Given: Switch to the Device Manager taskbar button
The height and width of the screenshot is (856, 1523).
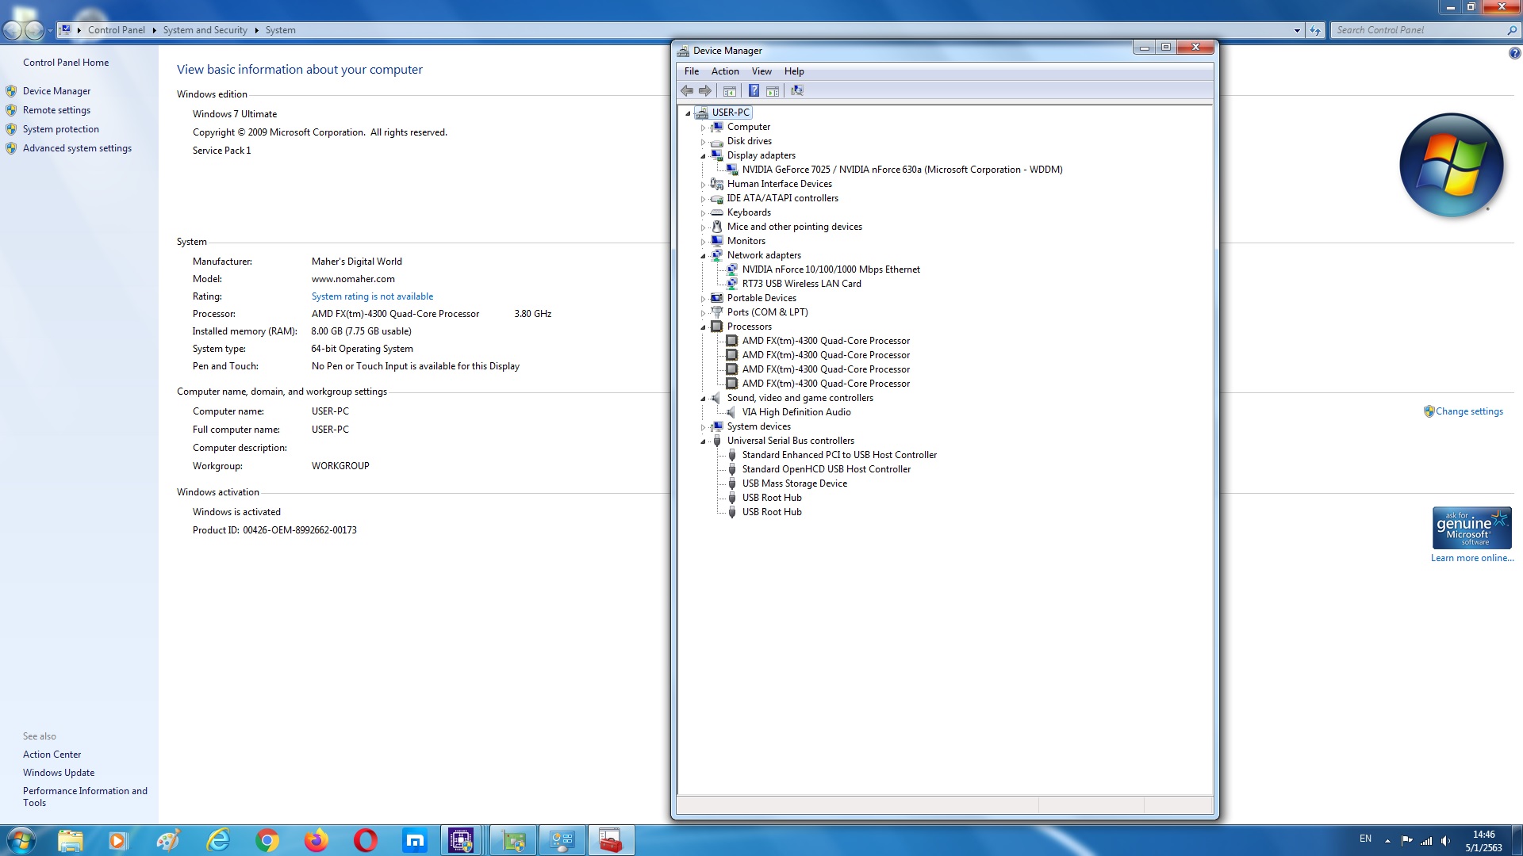Looking at the screenshot, I should (x=513, y=840).
